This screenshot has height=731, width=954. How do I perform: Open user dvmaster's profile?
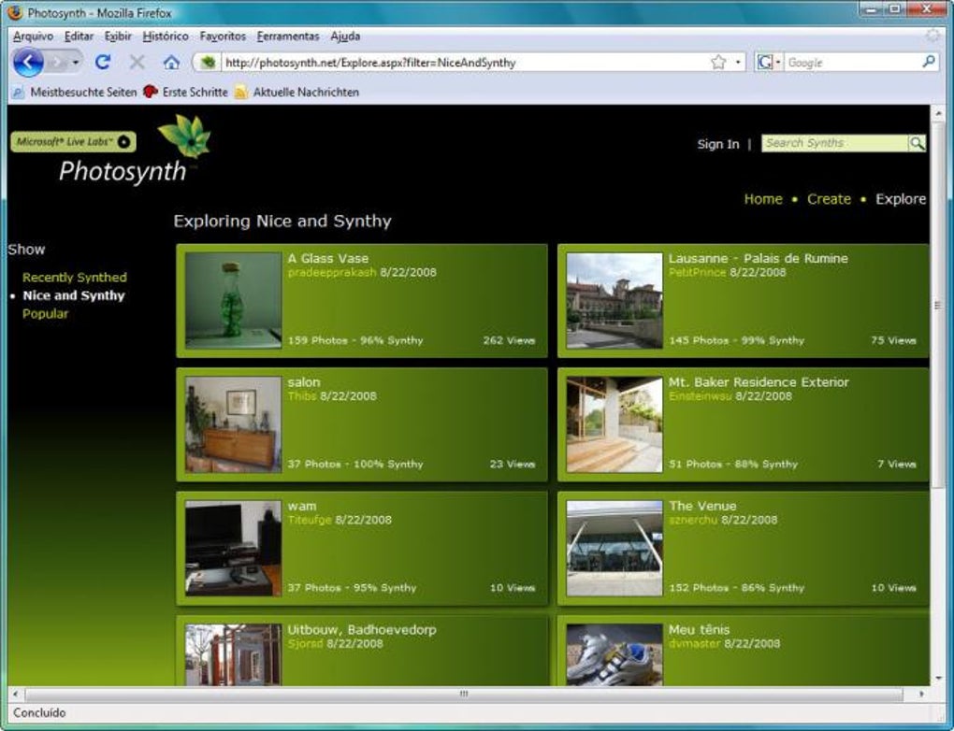coord(694,644)
